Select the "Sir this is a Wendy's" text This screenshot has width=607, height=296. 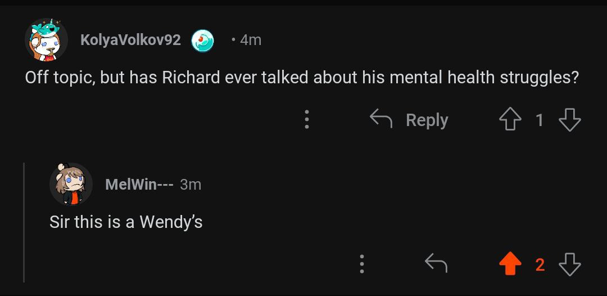pyautogui.click(x=126, y=222)
